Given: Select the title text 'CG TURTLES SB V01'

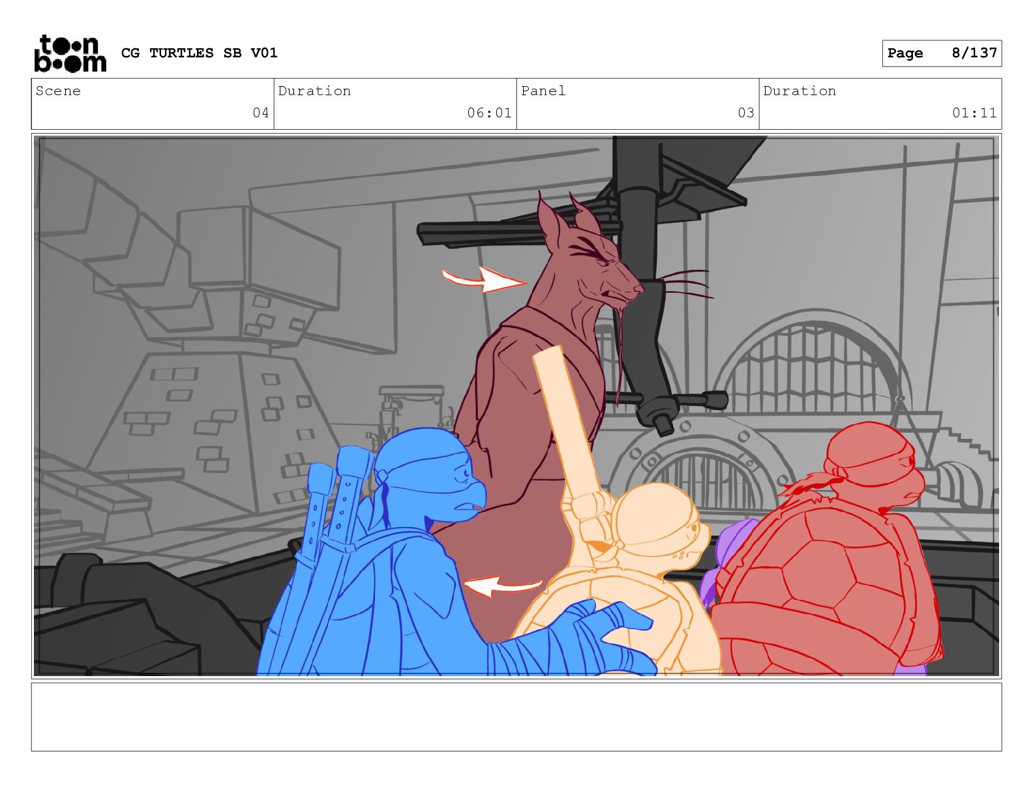Looking at the screenshot, I should (200, 53).
